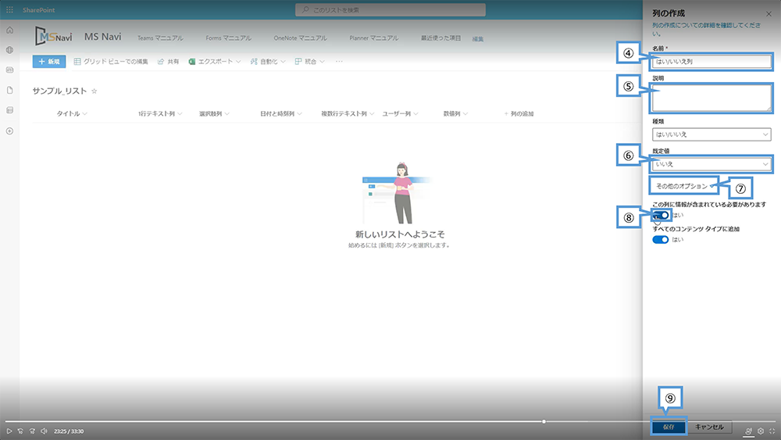Switch the video to full screen
Screen dimensions: 781x440
[772, 431]
